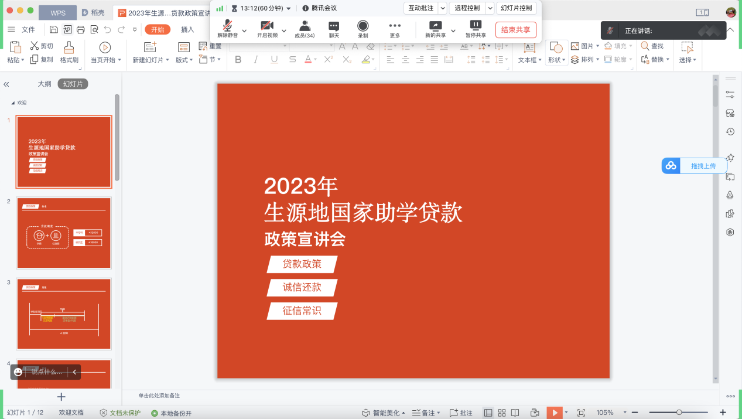Start slideshow from status bar play button

tap(553, 413)
